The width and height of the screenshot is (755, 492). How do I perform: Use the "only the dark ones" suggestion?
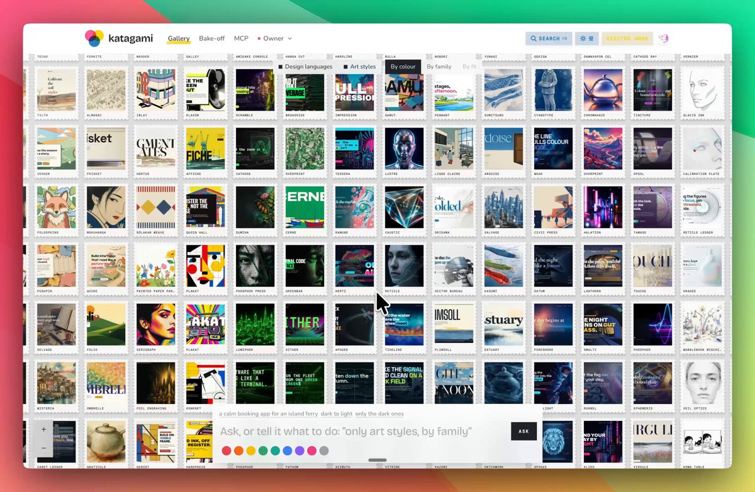379,413
